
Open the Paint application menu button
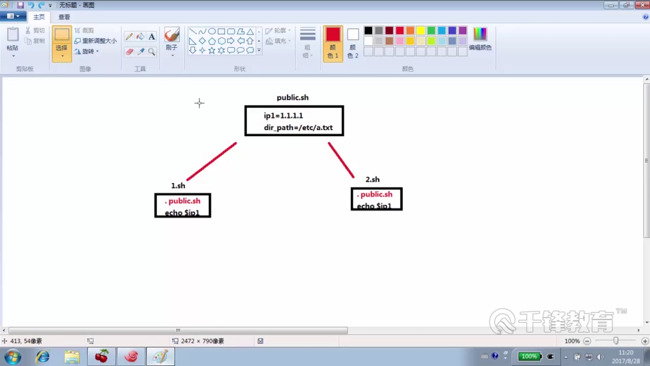[13, 16]
